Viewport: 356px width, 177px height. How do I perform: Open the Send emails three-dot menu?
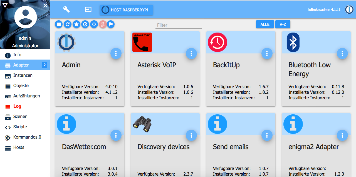[267, 135]
